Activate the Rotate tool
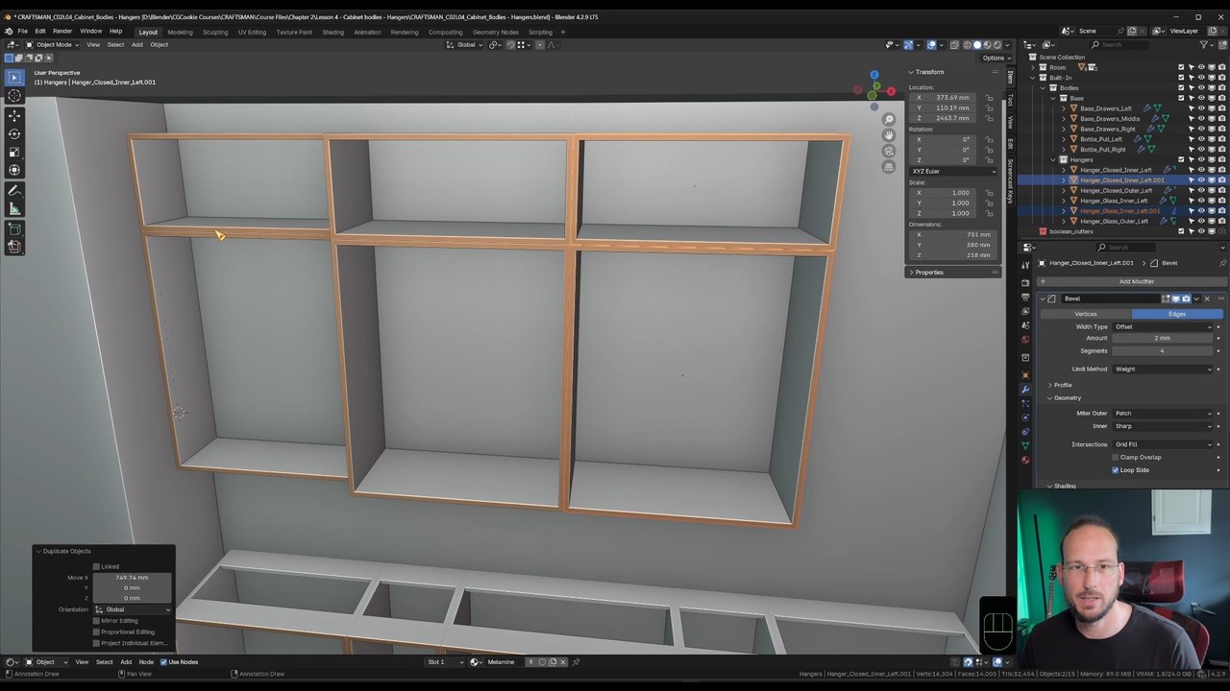 14,133
